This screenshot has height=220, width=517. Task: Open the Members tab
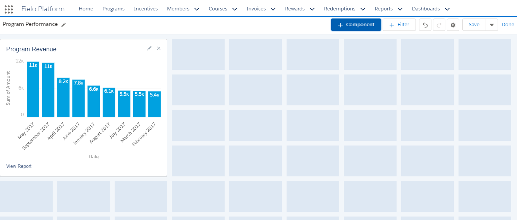[x=178, y=9]
